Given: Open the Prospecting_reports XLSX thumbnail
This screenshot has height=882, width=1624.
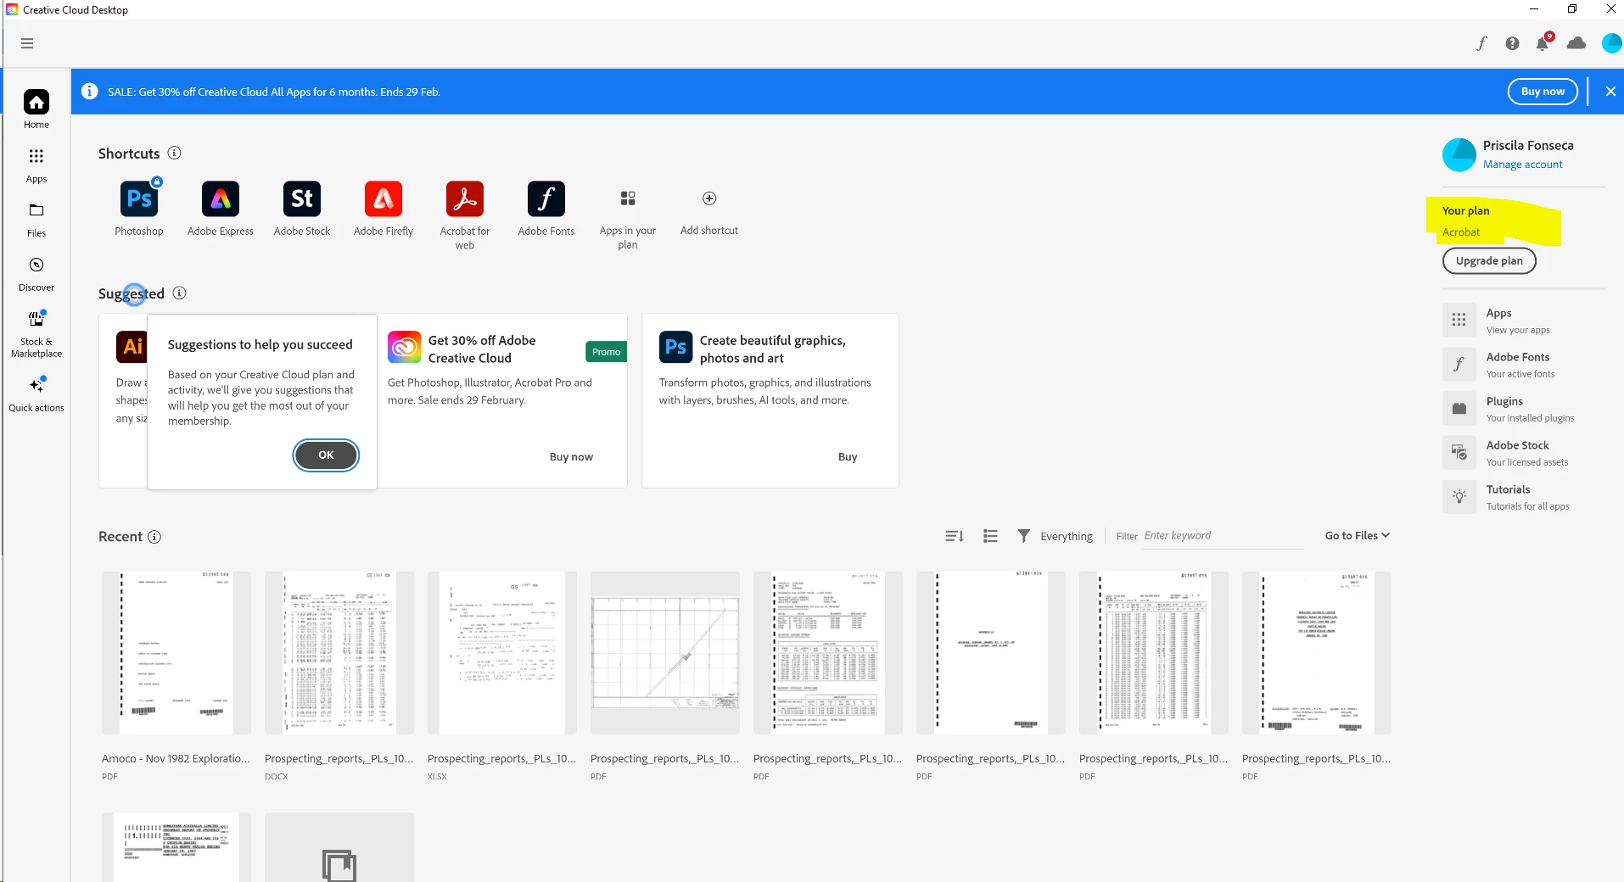Looking at the screenshot, I should click(x=502, y=652).
